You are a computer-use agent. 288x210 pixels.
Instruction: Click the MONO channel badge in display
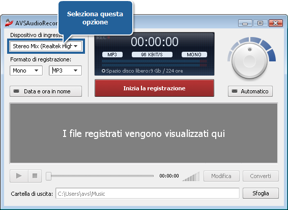(194, 55)
